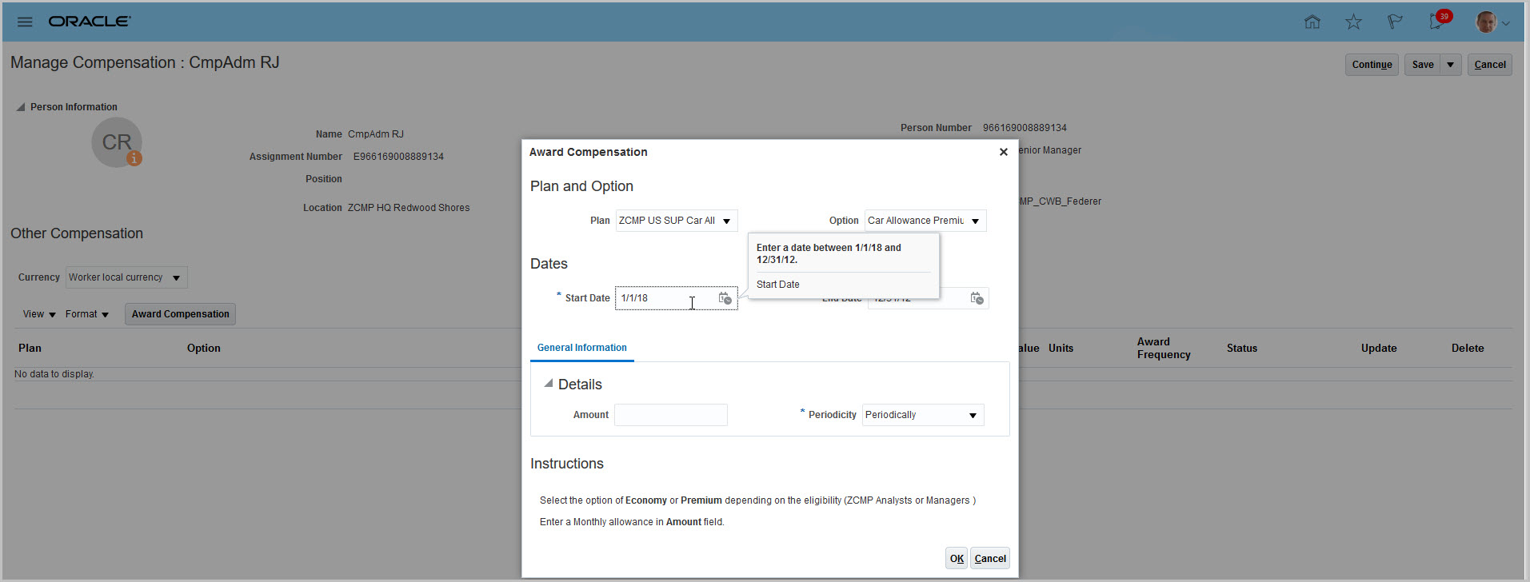Go to the Home icon
Viewport: 1530px width, 582px height.
click(1312, 22)
